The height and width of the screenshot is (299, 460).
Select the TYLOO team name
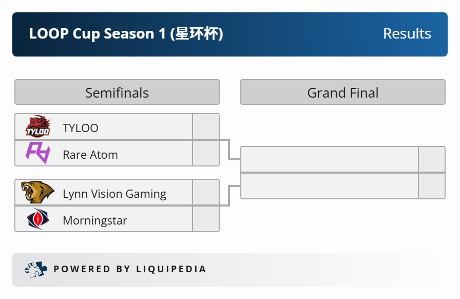coord(81,128)
